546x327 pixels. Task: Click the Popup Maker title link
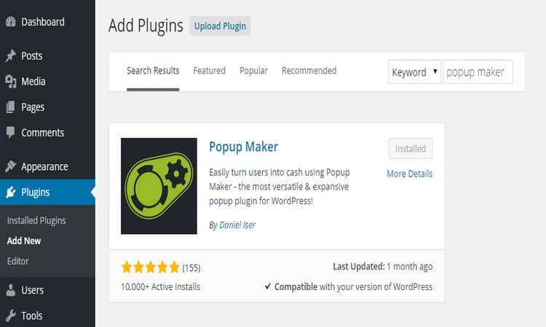[243, 147]
